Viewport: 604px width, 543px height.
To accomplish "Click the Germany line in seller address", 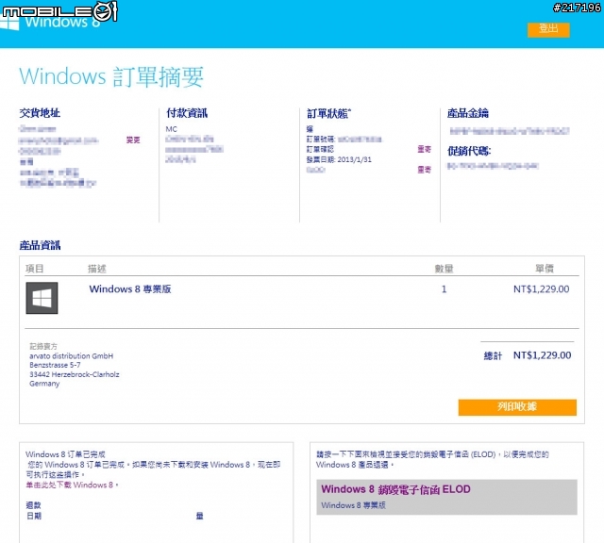I will 44,384.
